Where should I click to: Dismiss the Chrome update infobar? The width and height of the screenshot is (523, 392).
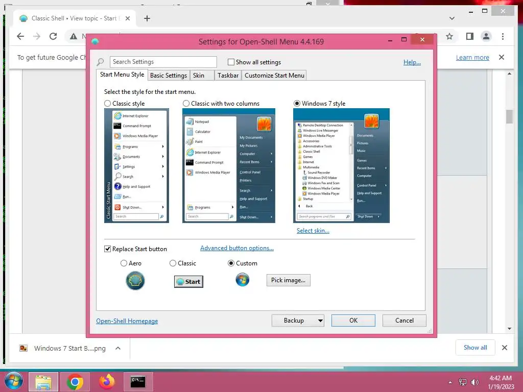(x=502, y=57)
